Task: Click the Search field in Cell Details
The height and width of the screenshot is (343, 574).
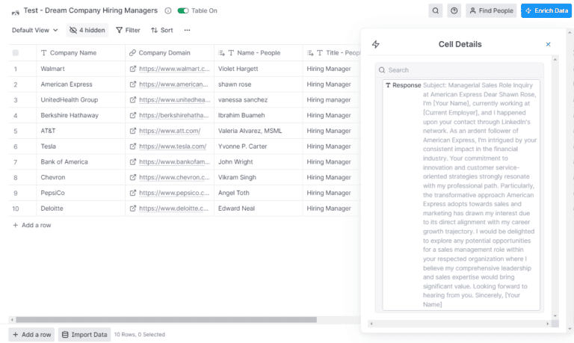Action: (x=460, y=69)
